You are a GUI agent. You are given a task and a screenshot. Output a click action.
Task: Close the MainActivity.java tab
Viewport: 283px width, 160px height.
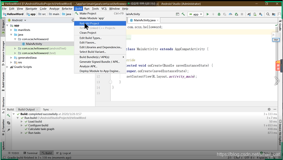tap(158, 20)
